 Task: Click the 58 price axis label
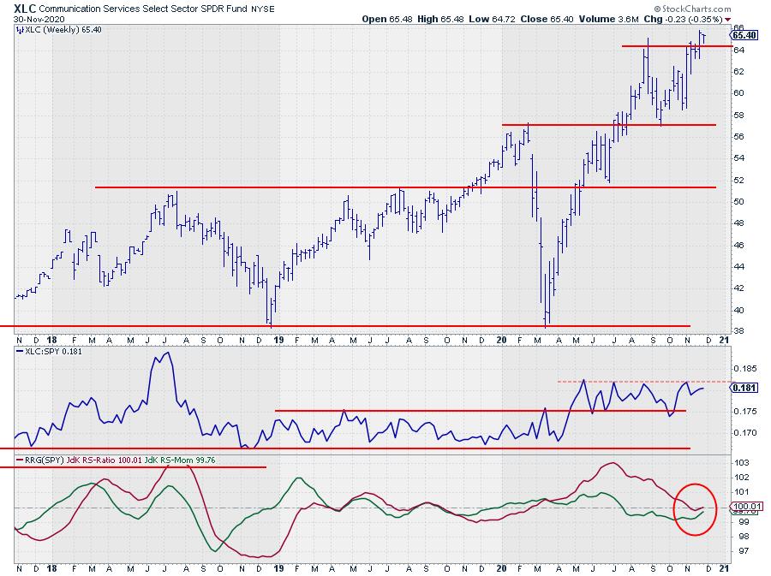[x=739, y=116]
